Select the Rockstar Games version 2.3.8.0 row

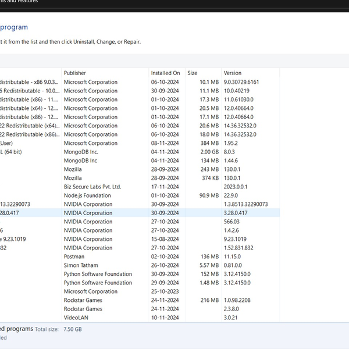pos(83,309)
